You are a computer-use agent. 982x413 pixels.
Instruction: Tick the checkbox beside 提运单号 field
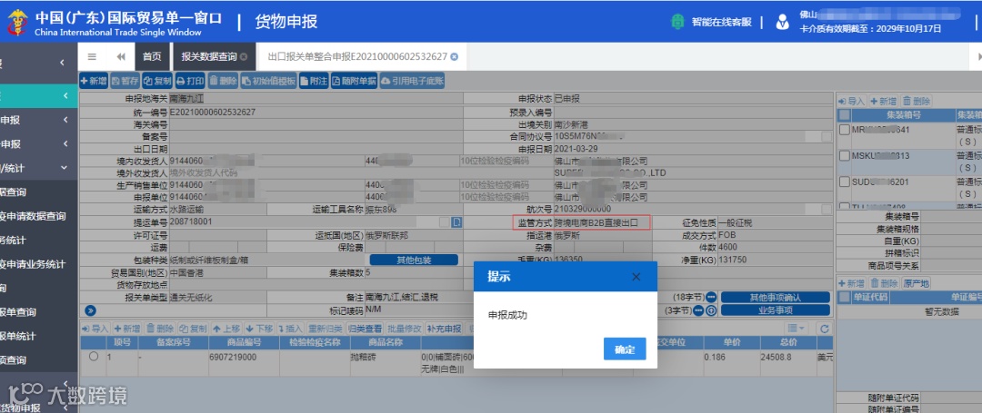[444, 221]
